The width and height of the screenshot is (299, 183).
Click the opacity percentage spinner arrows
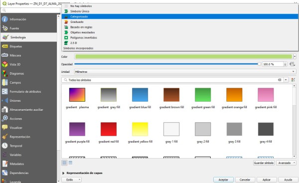285,64
